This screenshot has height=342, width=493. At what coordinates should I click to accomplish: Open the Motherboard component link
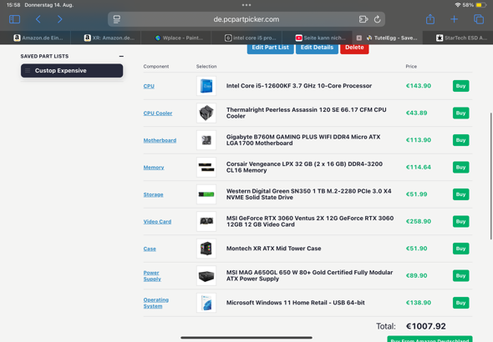[x=160, y=140]
